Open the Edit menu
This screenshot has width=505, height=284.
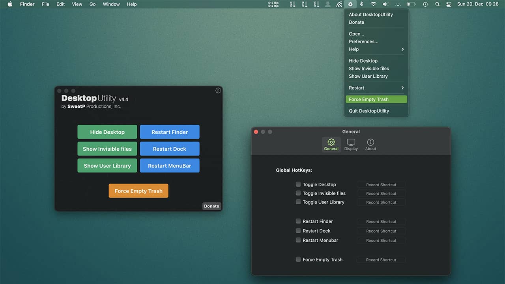coord(60,4)
